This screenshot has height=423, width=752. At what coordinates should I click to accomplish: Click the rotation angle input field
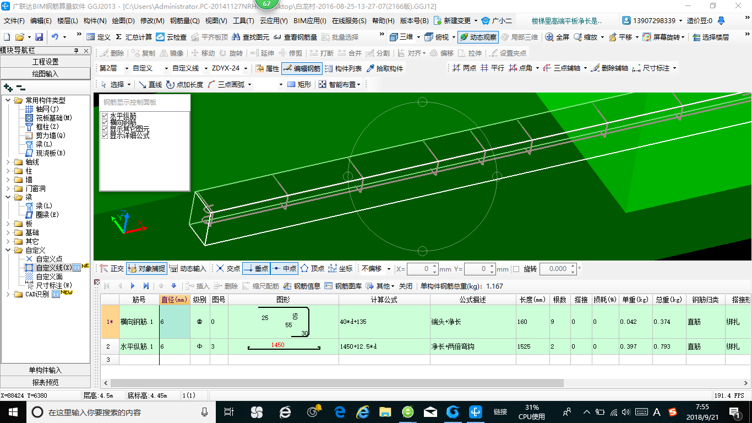(x=558, y=269)
